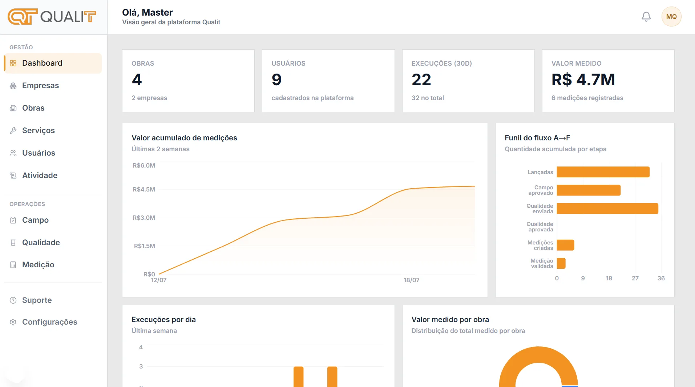This screenshot has height=387, width=695.
Task: Click the Empresas sidebar icon
Action: click(13, 86)
